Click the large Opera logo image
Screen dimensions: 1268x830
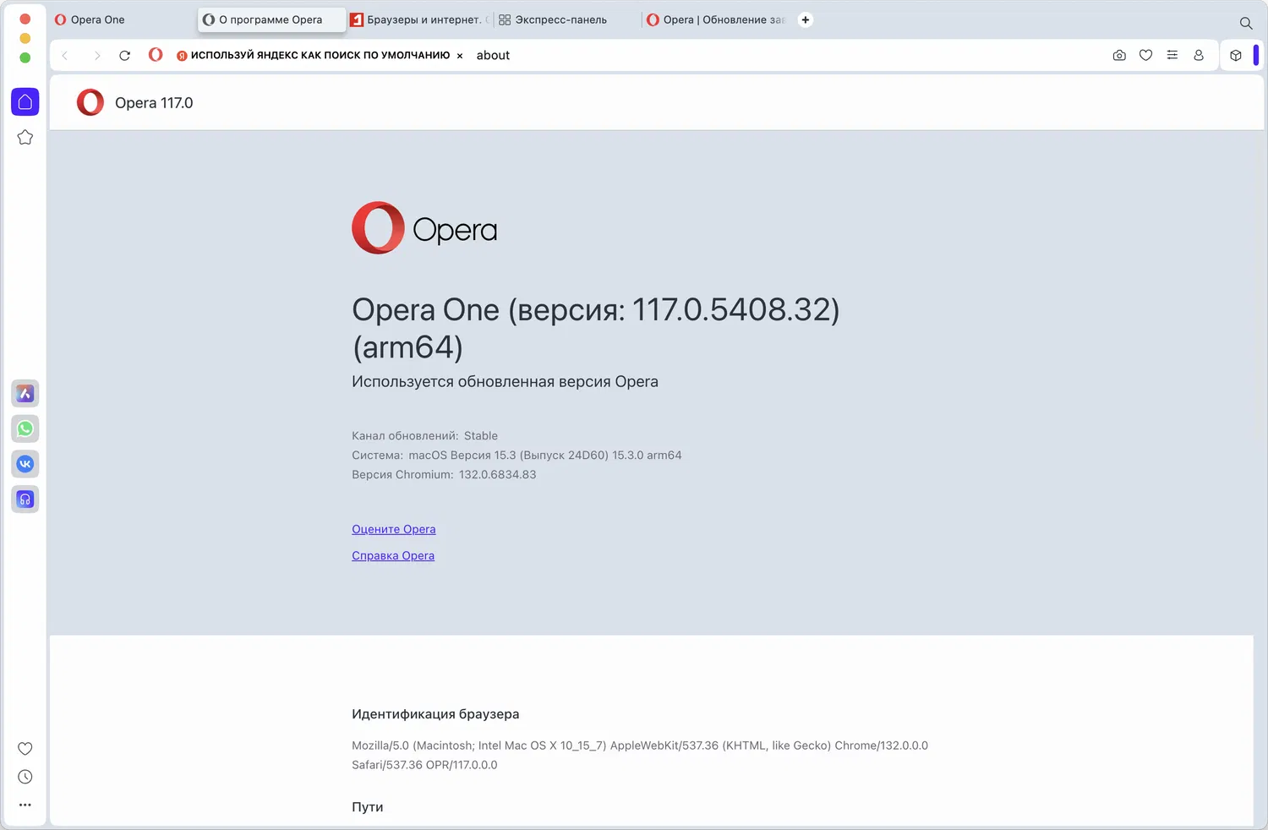[x=424, y=227]
